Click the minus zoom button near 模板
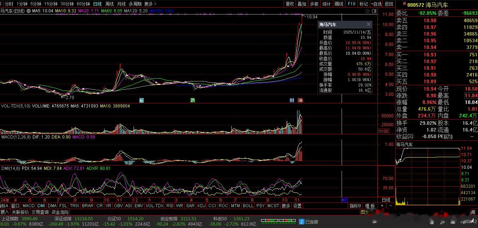 point(390,205)
